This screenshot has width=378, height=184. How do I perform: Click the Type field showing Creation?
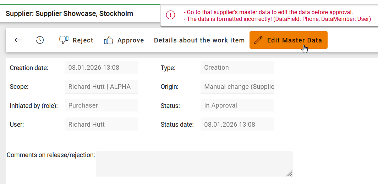point(237,68)
